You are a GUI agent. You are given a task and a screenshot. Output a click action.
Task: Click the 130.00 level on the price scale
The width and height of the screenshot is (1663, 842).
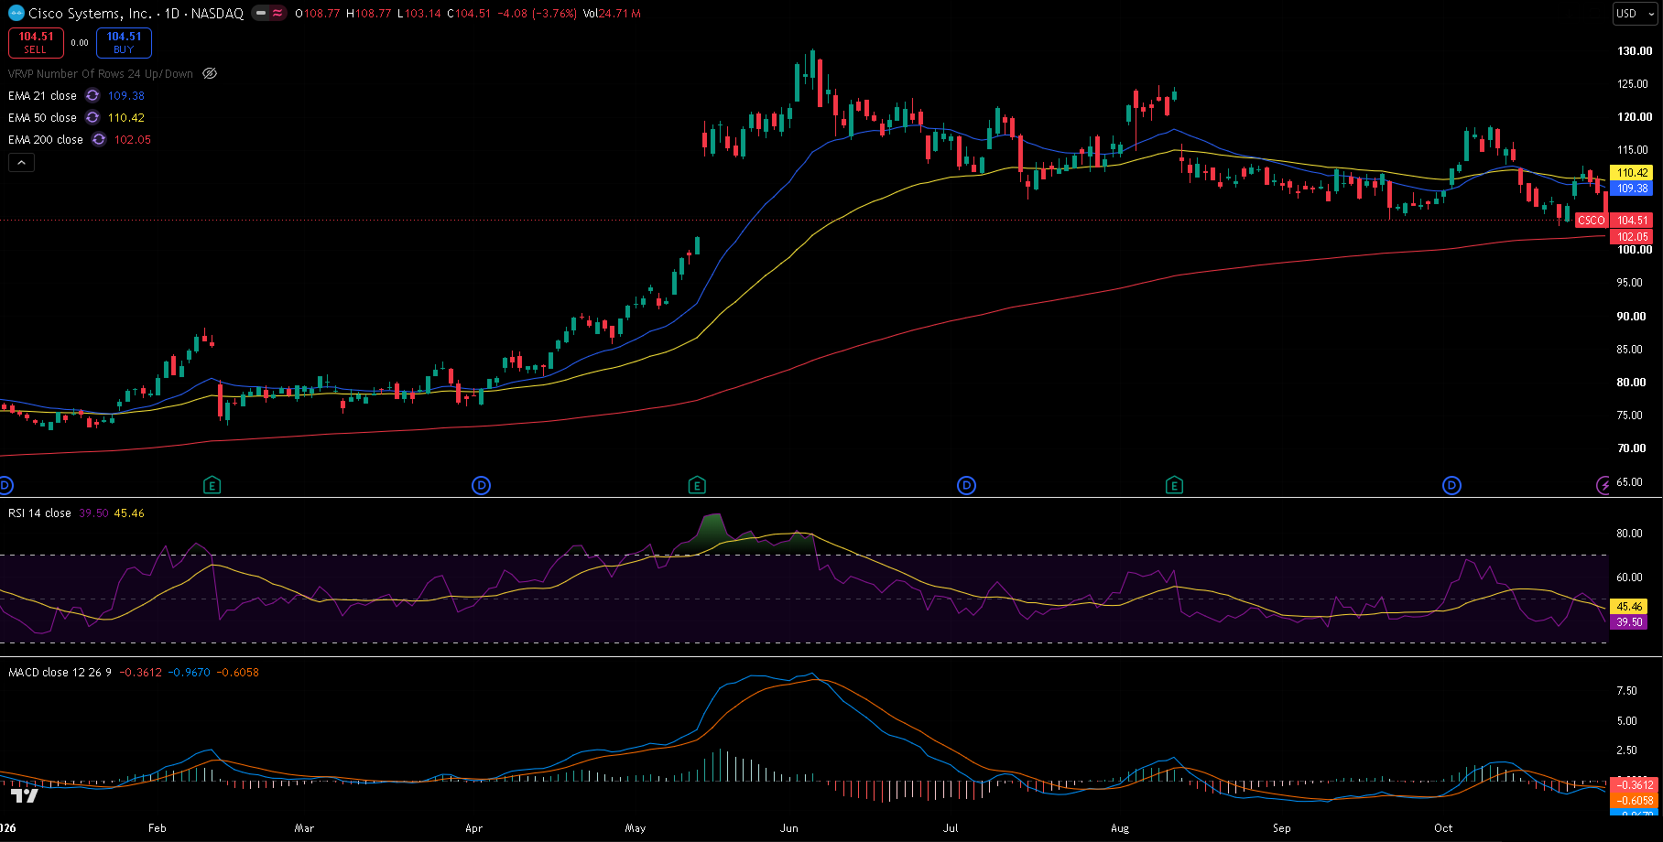(x=1635, y=50)
